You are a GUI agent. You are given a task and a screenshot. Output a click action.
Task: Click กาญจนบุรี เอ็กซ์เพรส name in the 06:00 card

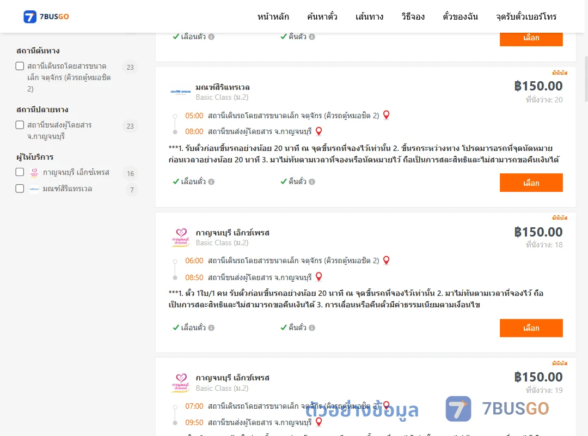(x=232, y=233)
